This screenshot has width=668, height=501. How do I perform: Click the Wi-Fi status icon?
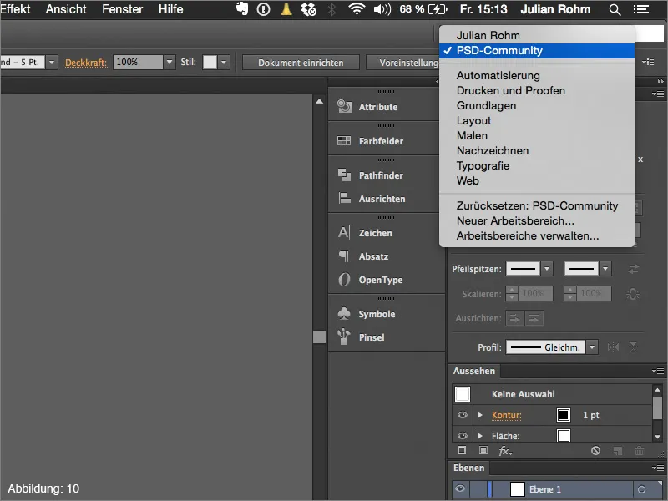(357, 9)
